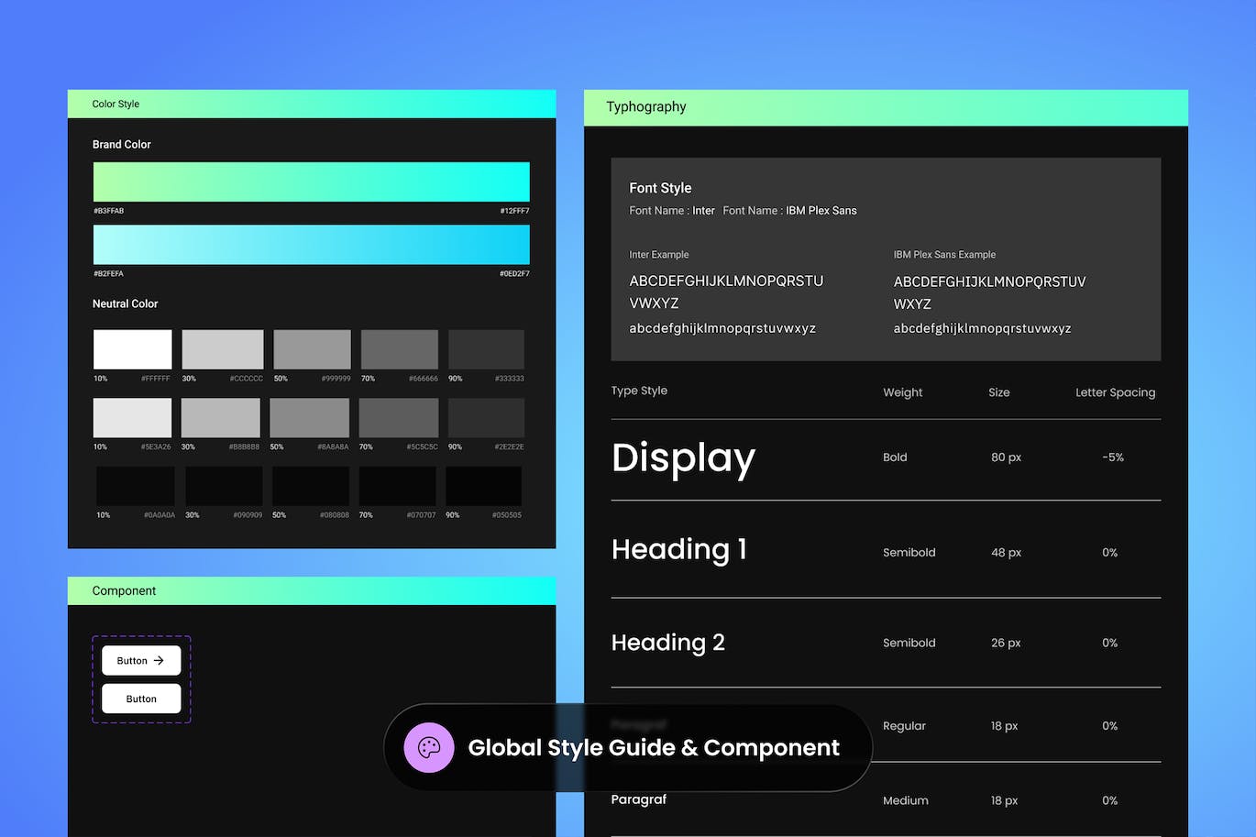Click the #B2FEFA hex label
Screen dimensions: 1256x837
[x=108, y=273]
